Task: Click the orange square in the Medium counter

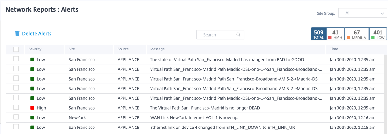Action: 348,38
